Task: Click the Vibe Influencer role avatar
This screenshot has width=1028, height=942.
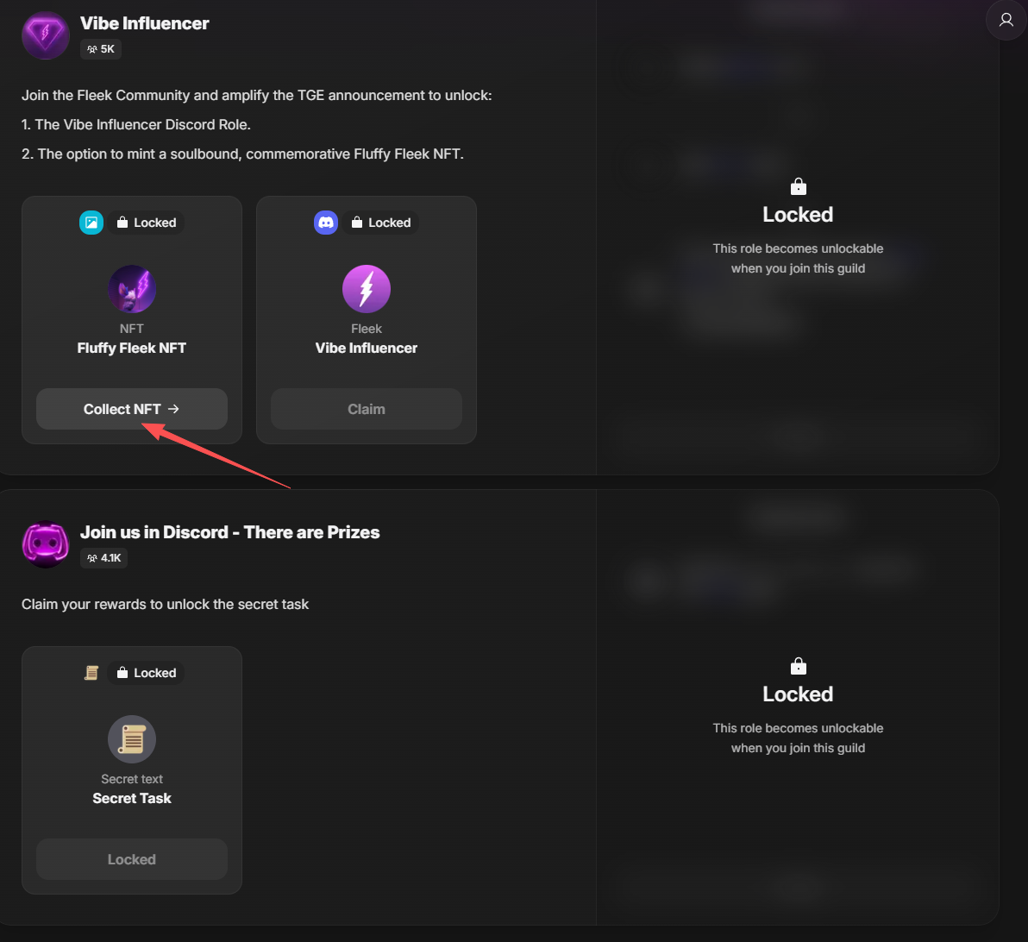Action: [46, 35]
